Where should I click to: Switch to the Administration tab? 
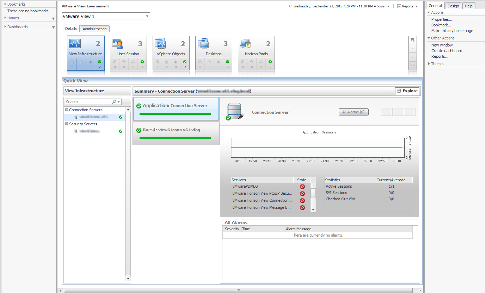(94, 29)
